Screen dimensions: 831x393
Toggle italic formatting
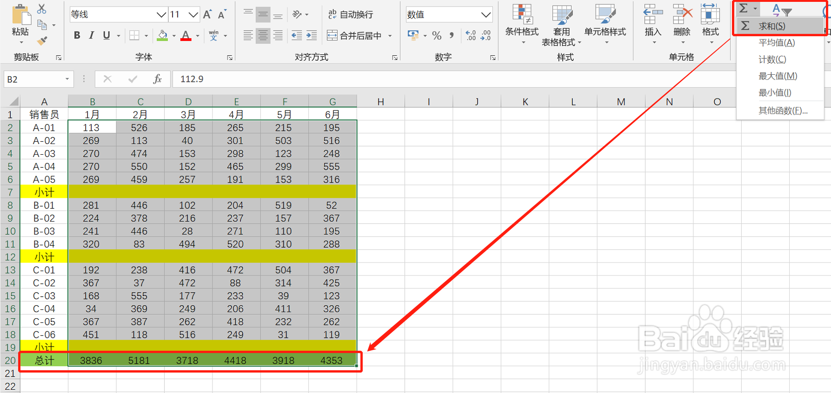point(92,35)
